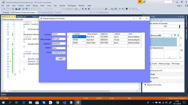
Task: Click the Name Surname input field
Action: [59, 39]
